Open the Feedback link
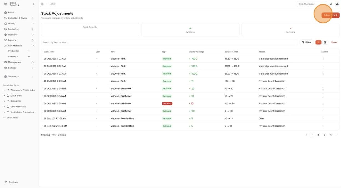 click(x=11, y=182)
